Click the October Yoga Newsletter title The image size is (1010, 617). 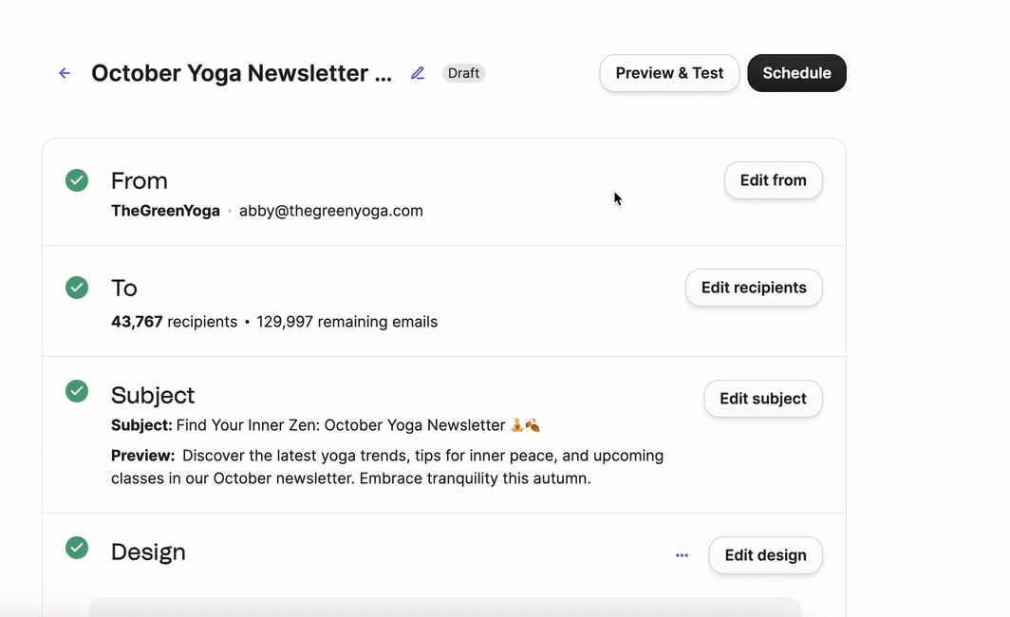(241, 73)
